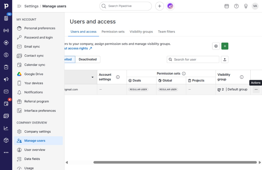Open the More ellipsis in the navigation bar
The image size is (262, 170).
coord(6,152)
